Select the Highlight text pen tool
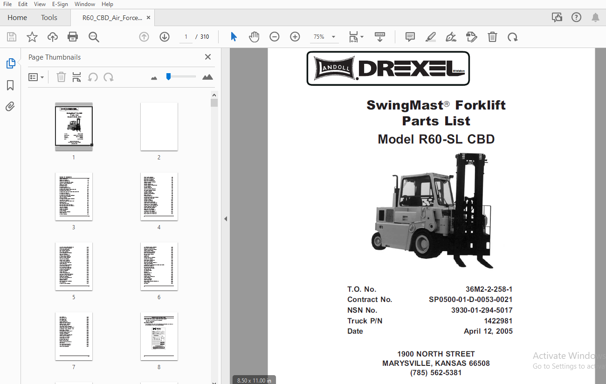This screenshot has width=606, height=384. click(x=430, y=37)
